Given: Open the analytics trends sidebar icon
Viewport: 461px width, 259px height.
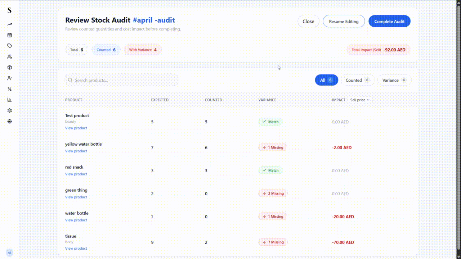Looking at the screenshot, I should [x=9, y=24].
